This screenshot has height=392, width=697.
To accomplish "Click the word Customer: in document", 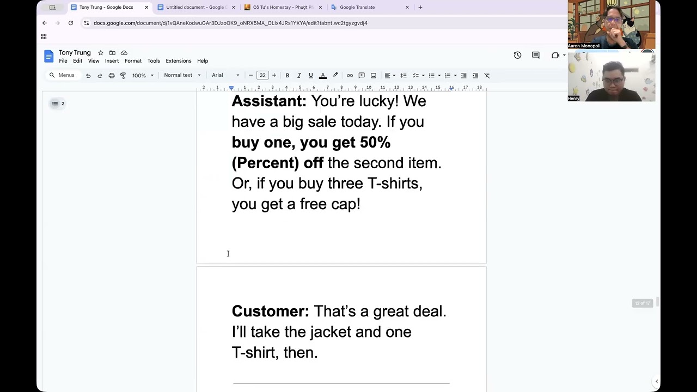I will tap(270, 311).
